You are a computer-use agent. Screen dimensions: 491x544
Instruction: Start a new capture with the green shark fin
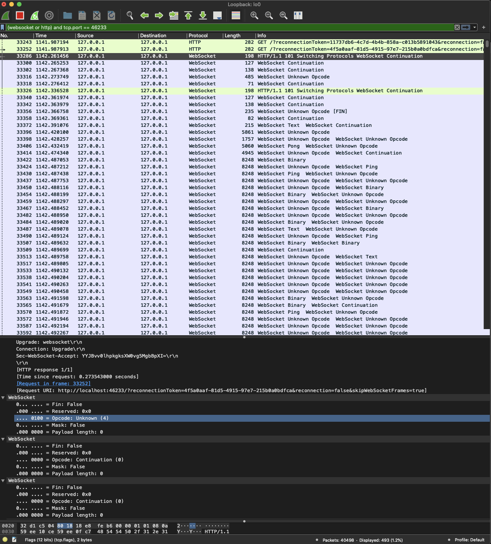tap(5, 16)
